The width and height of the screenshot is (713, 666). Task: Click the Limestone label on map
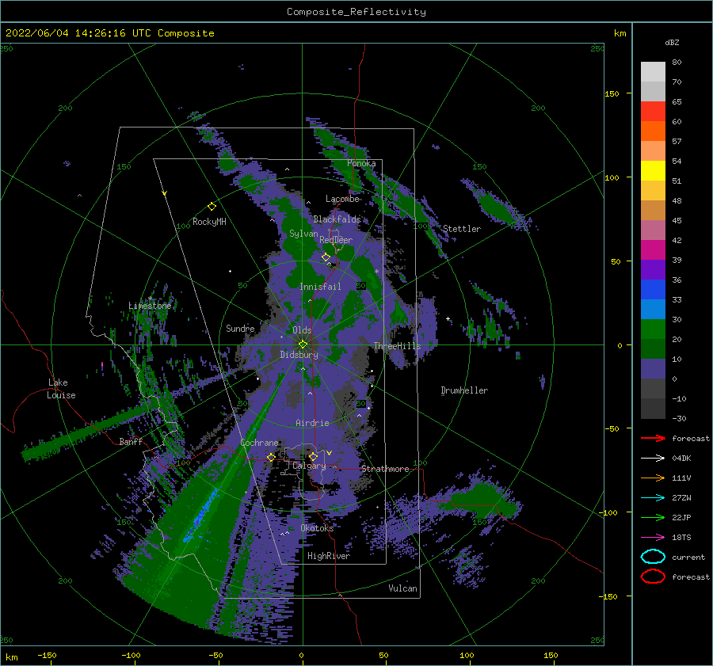(x=150, y=306)
